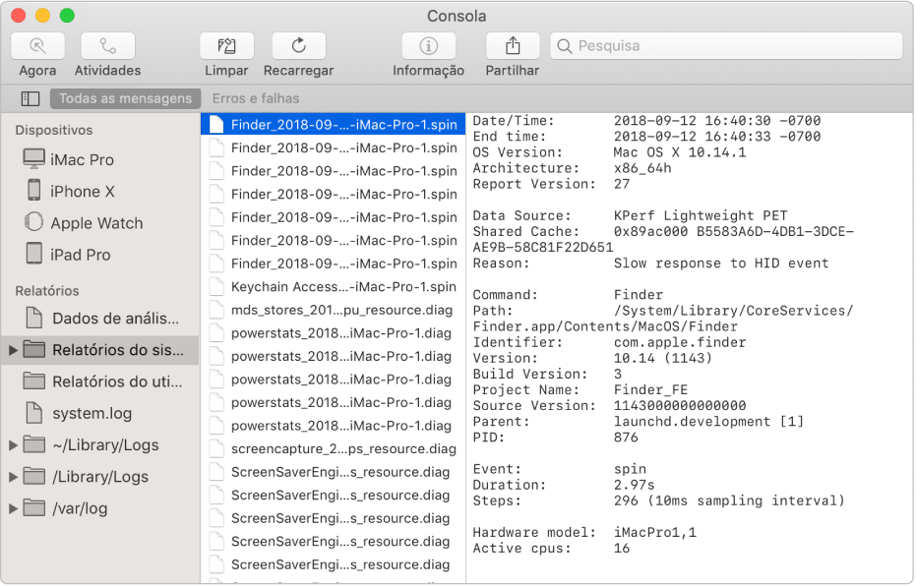Click the launchd.development [1] parent value
The image size is (916, 586).
tap(708, 422)
